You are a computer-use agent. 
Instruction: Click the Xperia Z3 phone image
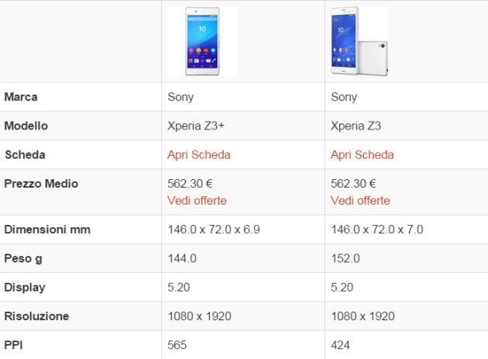point(358,41)
